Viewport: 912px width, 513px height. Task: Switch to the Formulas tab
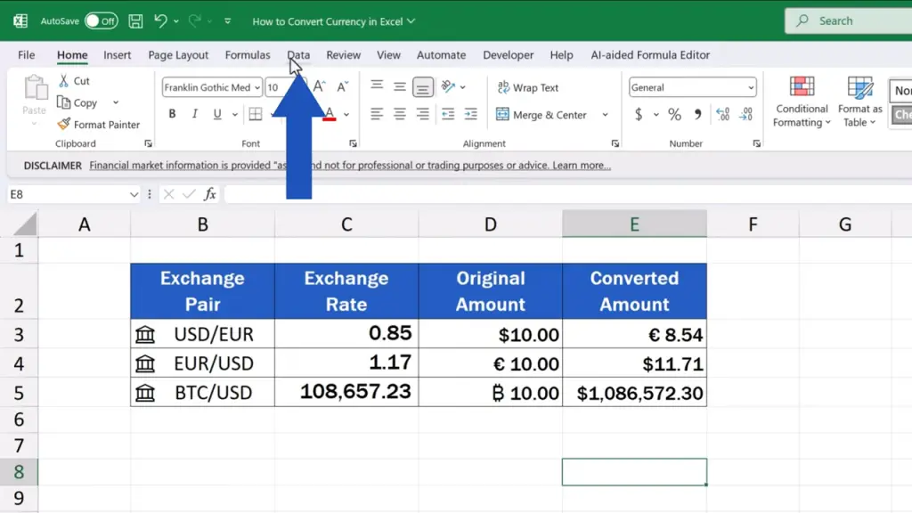coord(248,55)
